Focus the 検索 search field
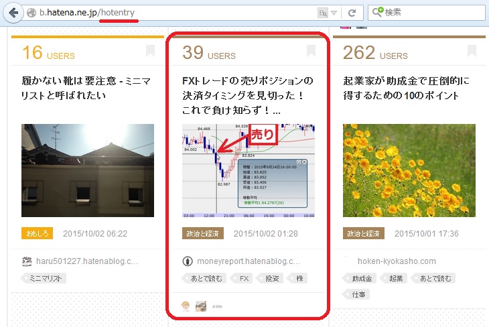Screen dimensions: 489x327 coord(426,13)
